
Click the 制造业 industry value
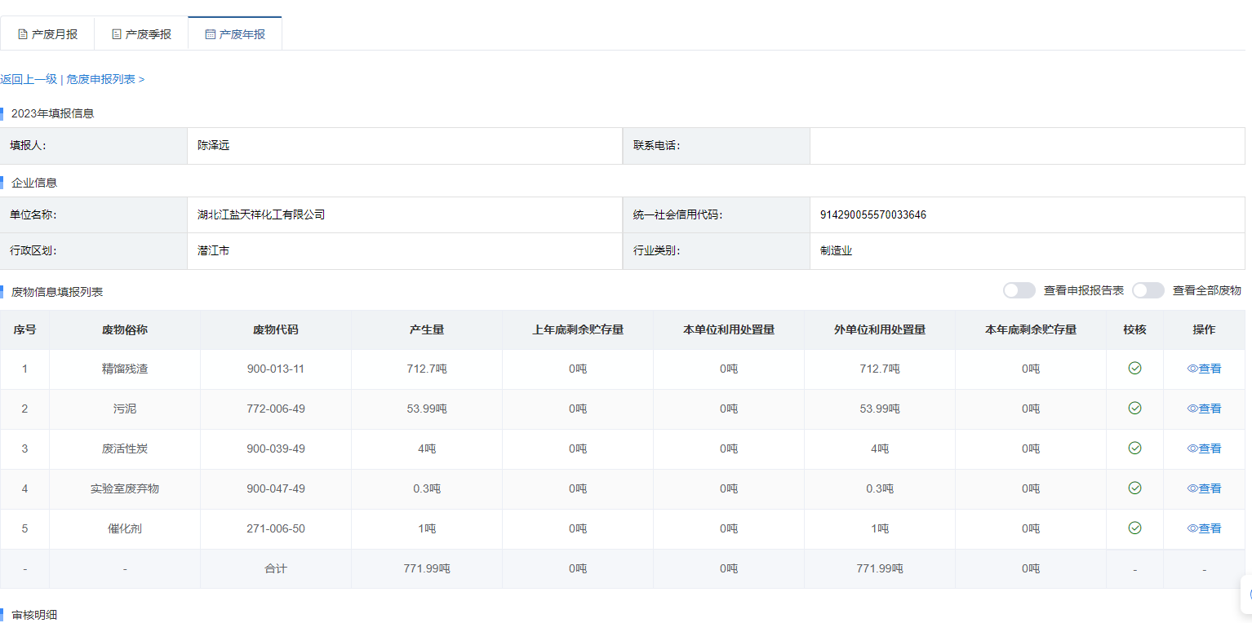click(x=837, y=250)
